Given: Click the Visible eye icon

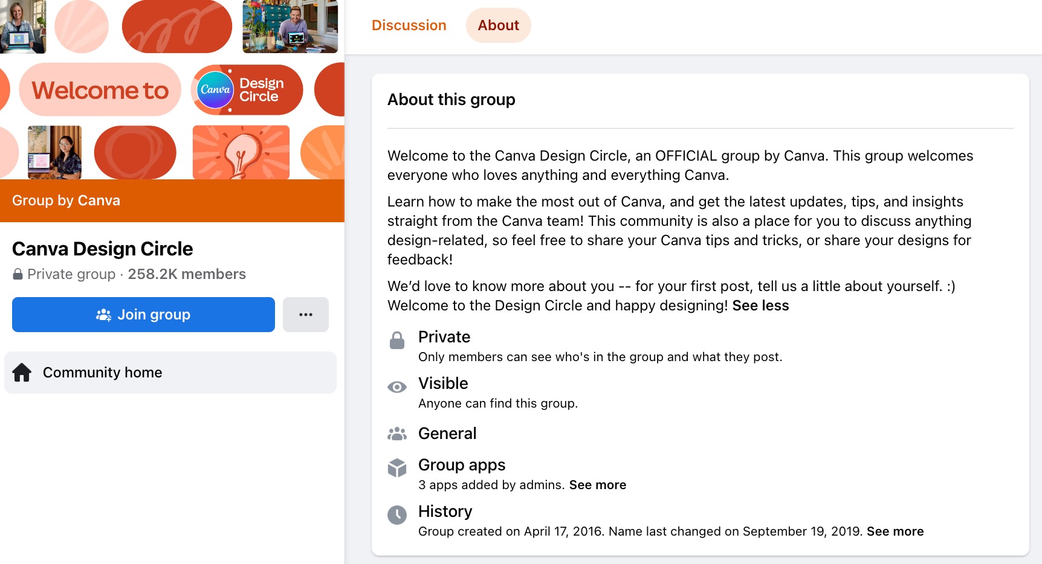Looking at the screenshot, I should coord(397,387).
